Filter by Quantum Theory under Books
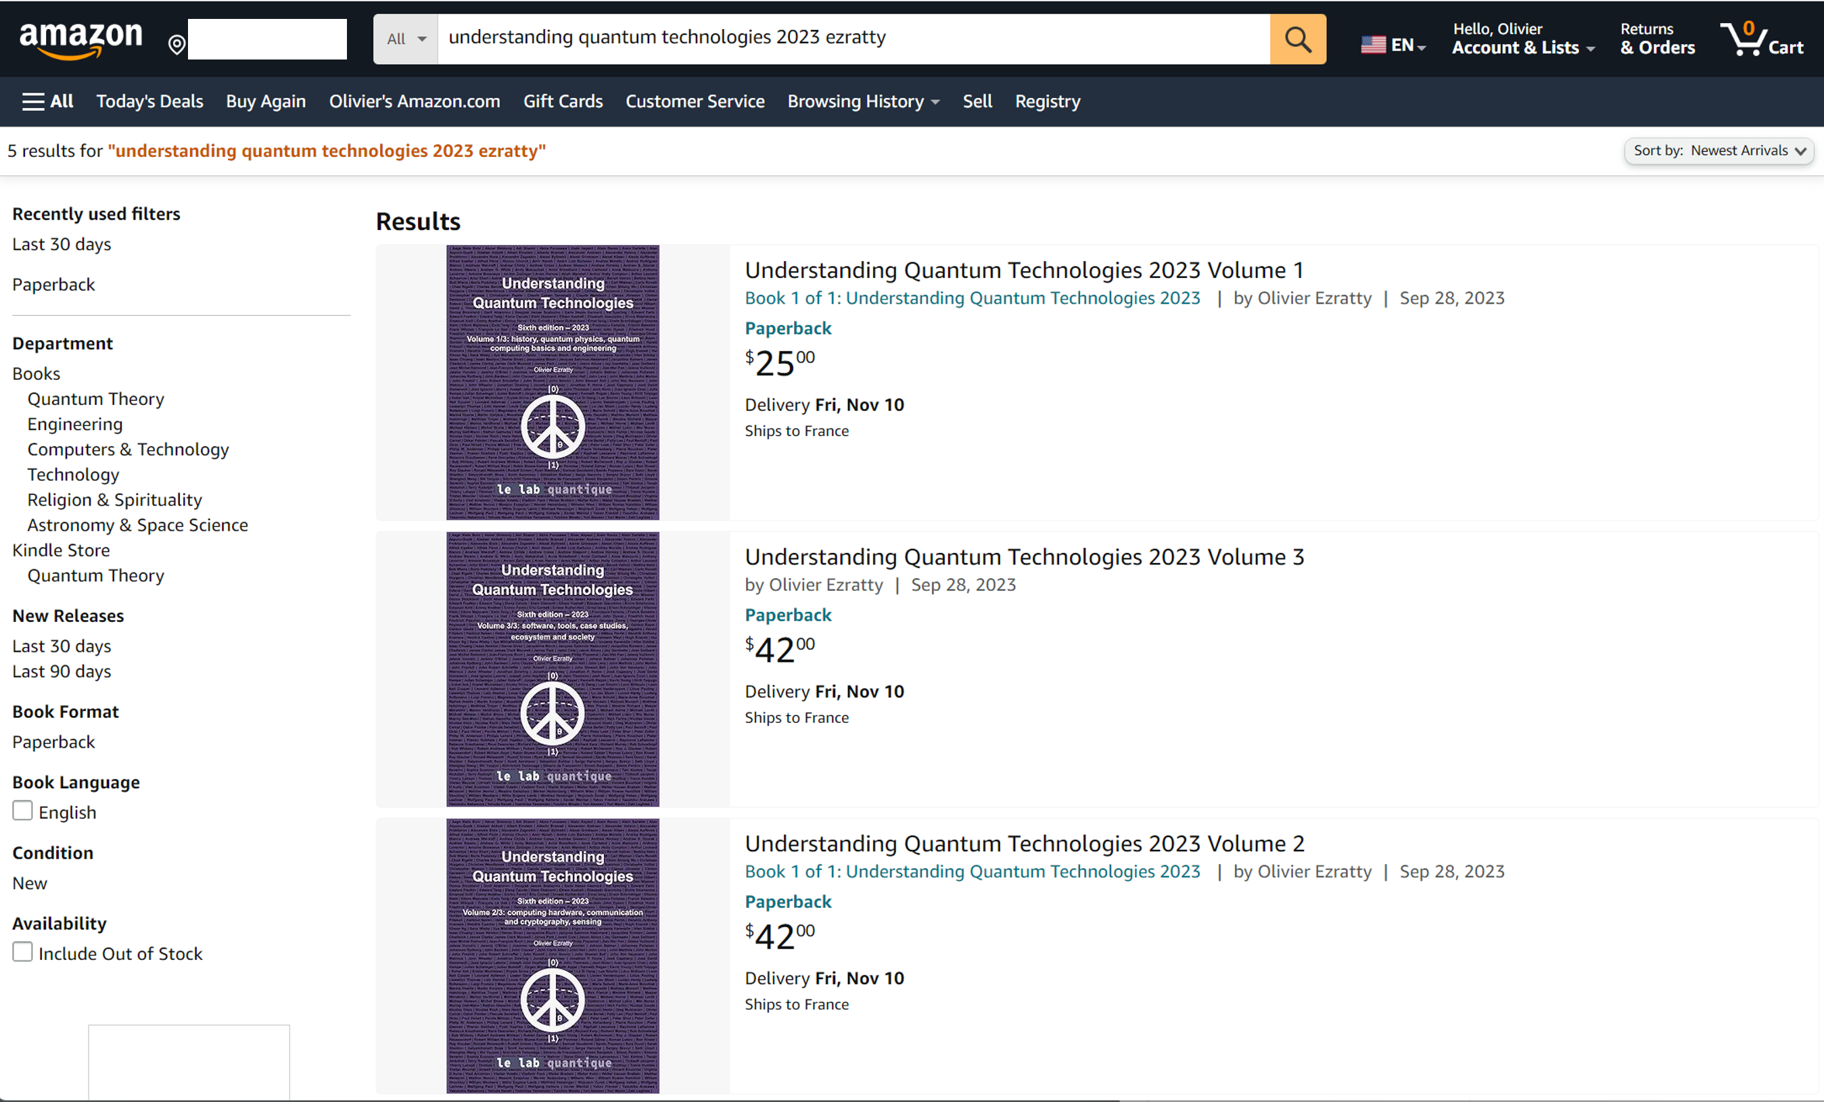Image resolution: width=1824 pixels, height=1102 pixels. (x=95, y=399)
